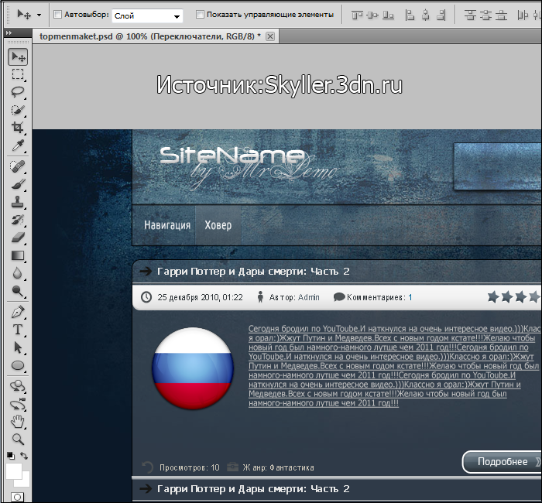Click the Навигация menu item in mockup

pos(166,225)
